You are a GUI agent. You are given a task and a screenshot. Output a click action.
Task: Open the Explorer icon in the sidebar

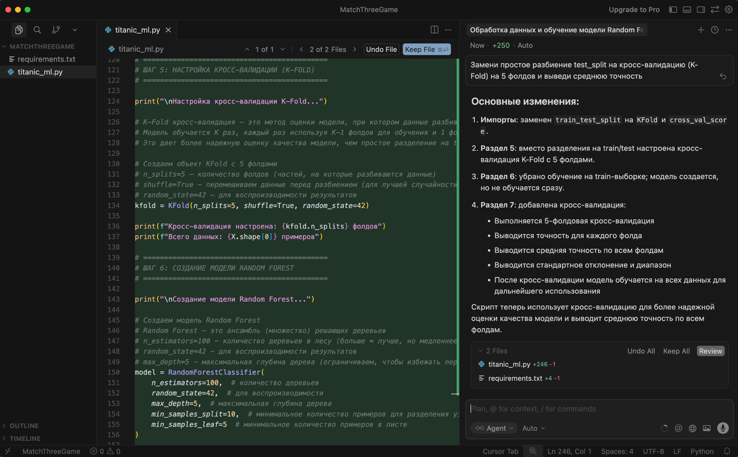point(18,29)
